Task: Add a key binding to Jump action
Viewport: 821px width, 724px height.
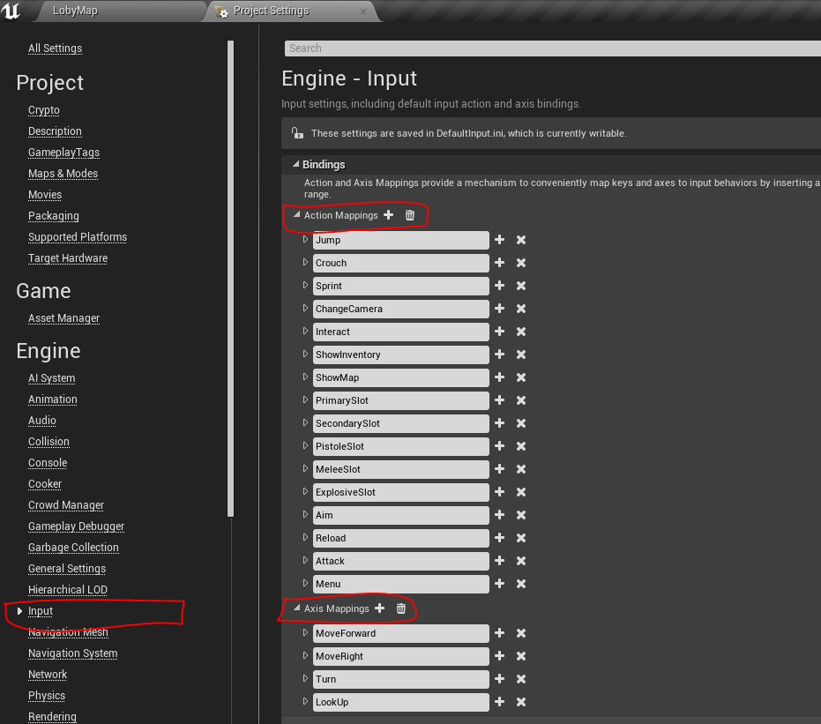Action: click(499, 240)
